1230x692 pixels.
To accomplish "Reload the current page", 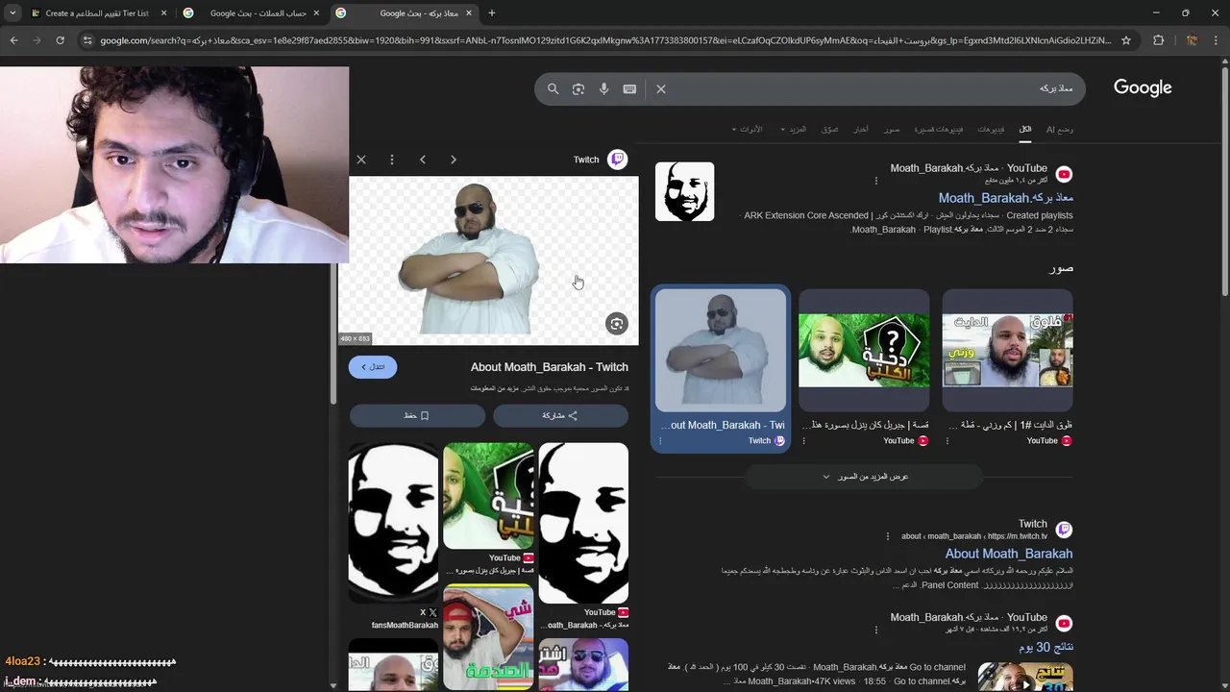I will (60, 40).
